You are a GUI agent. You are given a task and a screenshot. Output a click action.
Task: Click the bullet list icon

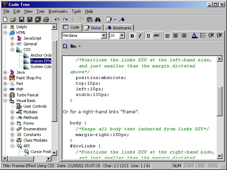pos(203,35)
